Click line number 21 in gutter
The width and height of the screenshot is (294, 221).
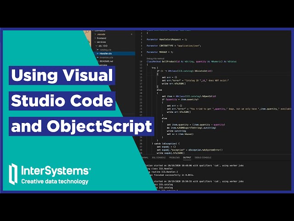click(141, 96)
